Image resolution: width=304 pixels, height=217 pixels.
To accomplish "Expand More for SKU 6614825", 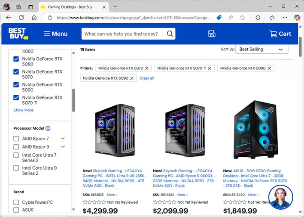I will pyautogui.click(x=112, y=195).
